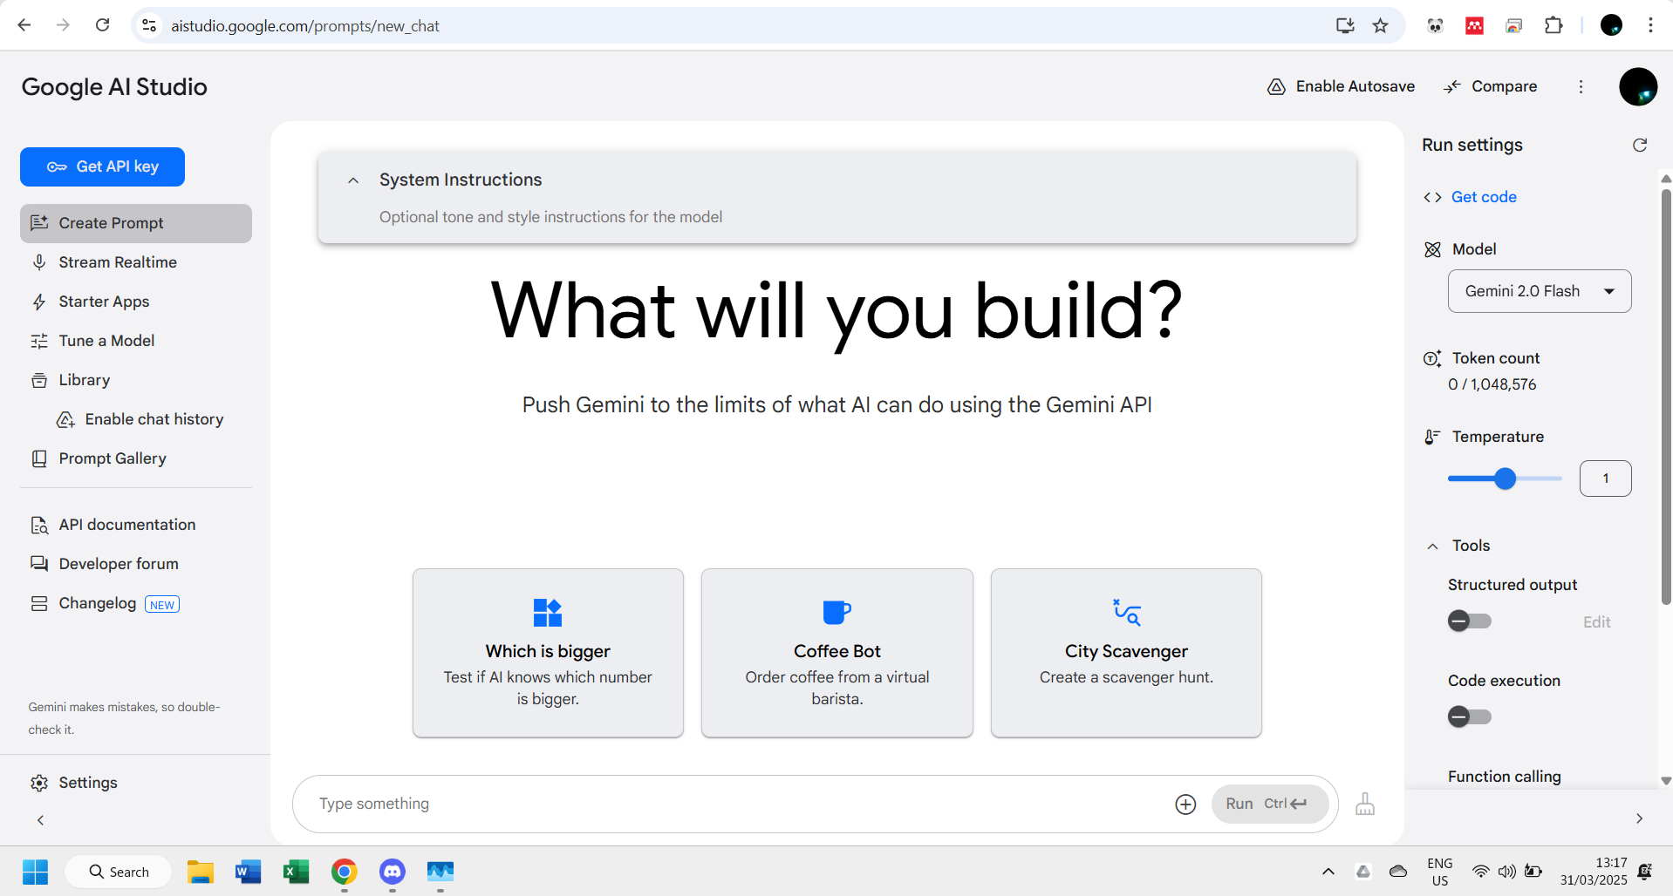Open Word from taskbar
The width and height of the screenshot is (1673, 896).
[249, 872]
